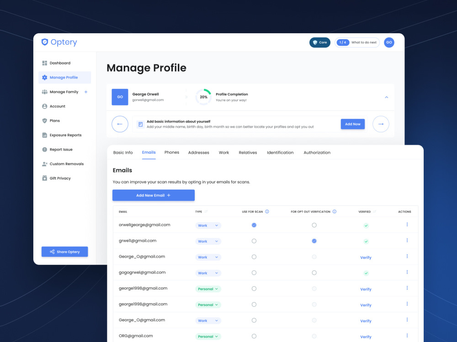Click the Email column header
The width and height of the screenshot is (457, 342).
pos(123,212)
